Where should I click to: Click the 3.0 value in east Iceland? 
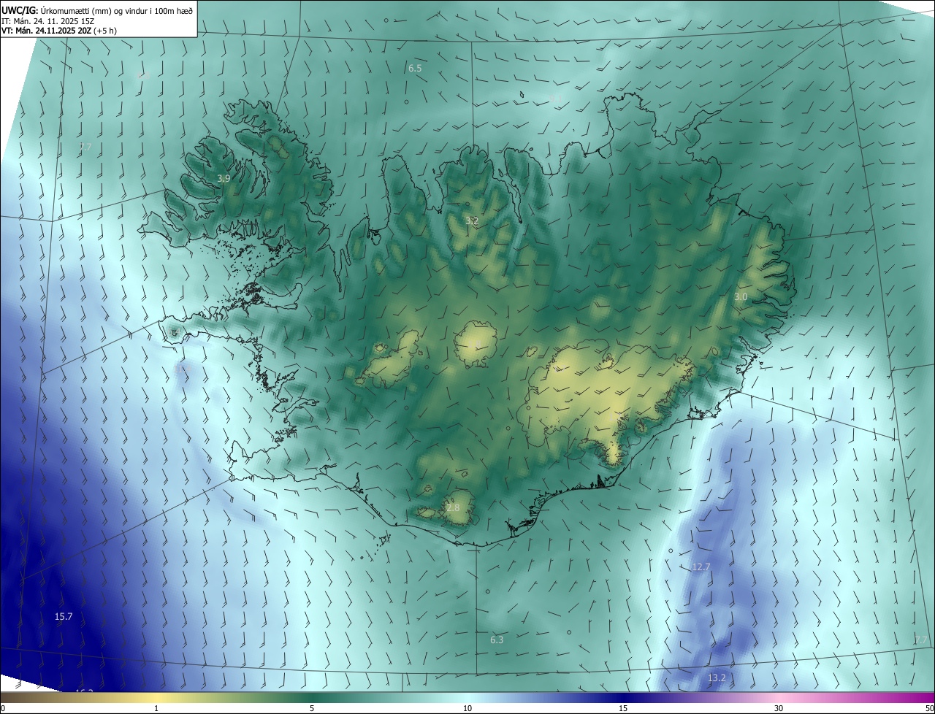pos(741,296)
